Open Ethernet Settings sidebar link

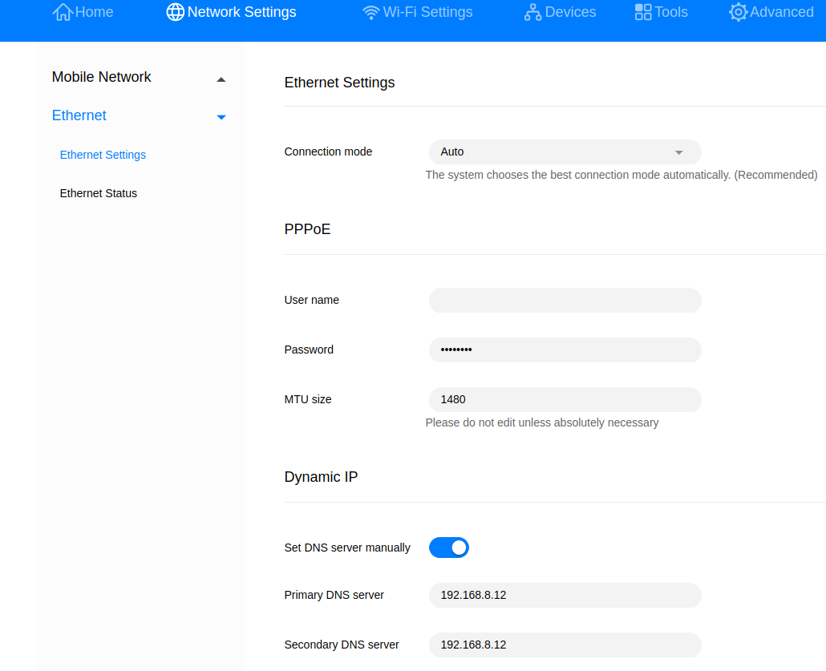(x=103, y=155)
